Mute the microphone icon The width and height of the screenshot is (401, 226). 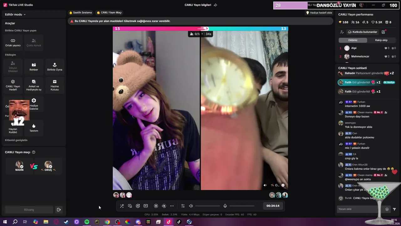pyautogui.click(x=225, y=206)
